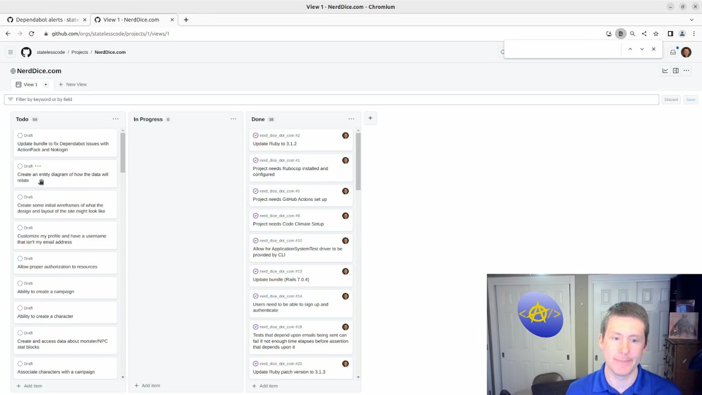Open the GitHub hamburger navigation menu
The image size is (702, 395).
[10, 52]
